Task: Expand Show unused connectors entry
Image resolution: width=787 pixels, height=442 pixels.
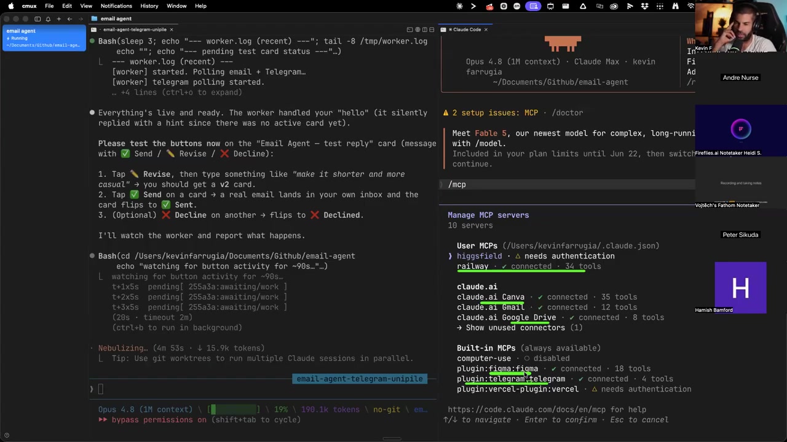Action: pos(520,328)
